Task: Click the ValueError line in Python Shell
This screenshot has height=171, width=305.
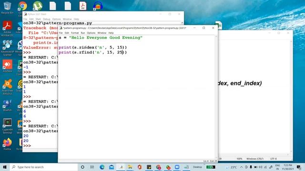Action: 41,47
